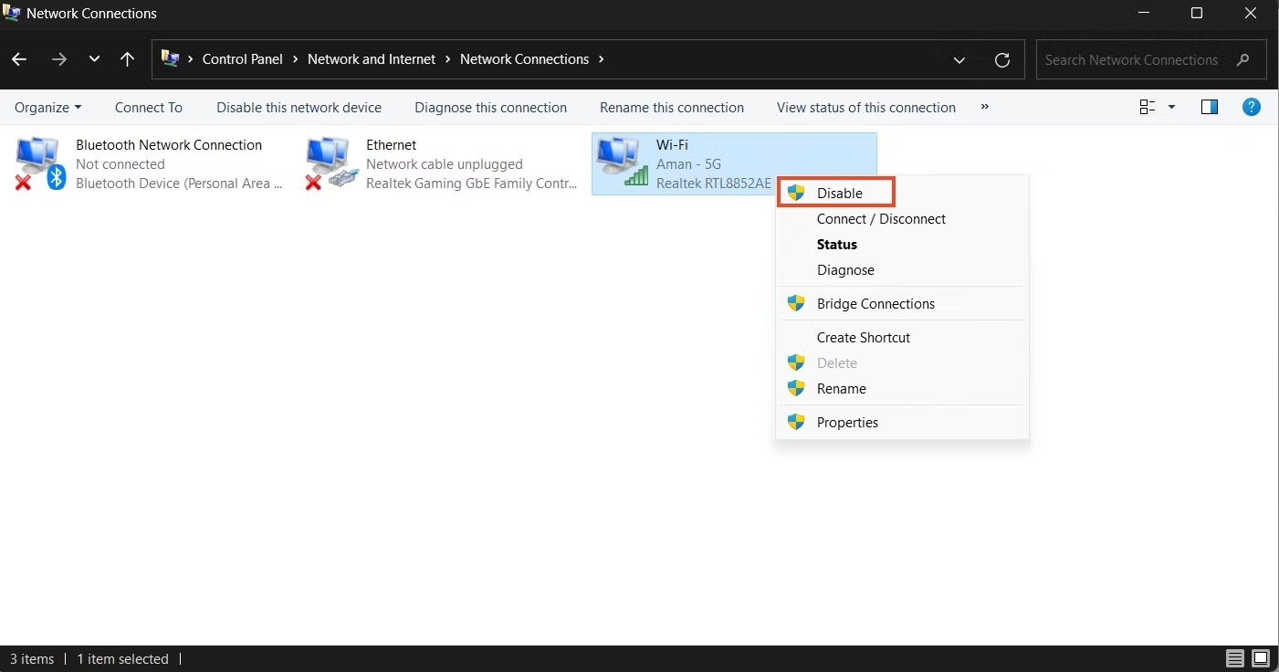Open Help with the question mark icon
The image size is (1279, 672).
1253,108
